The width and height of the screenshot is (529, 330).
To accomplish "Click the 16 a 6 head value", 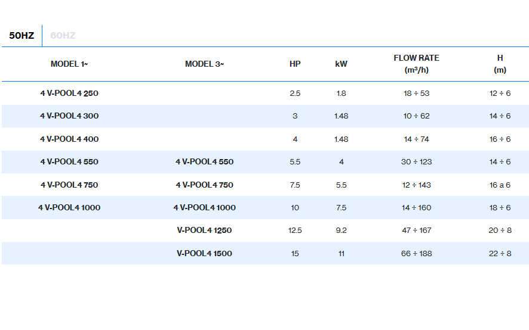I will pos(500,185).
